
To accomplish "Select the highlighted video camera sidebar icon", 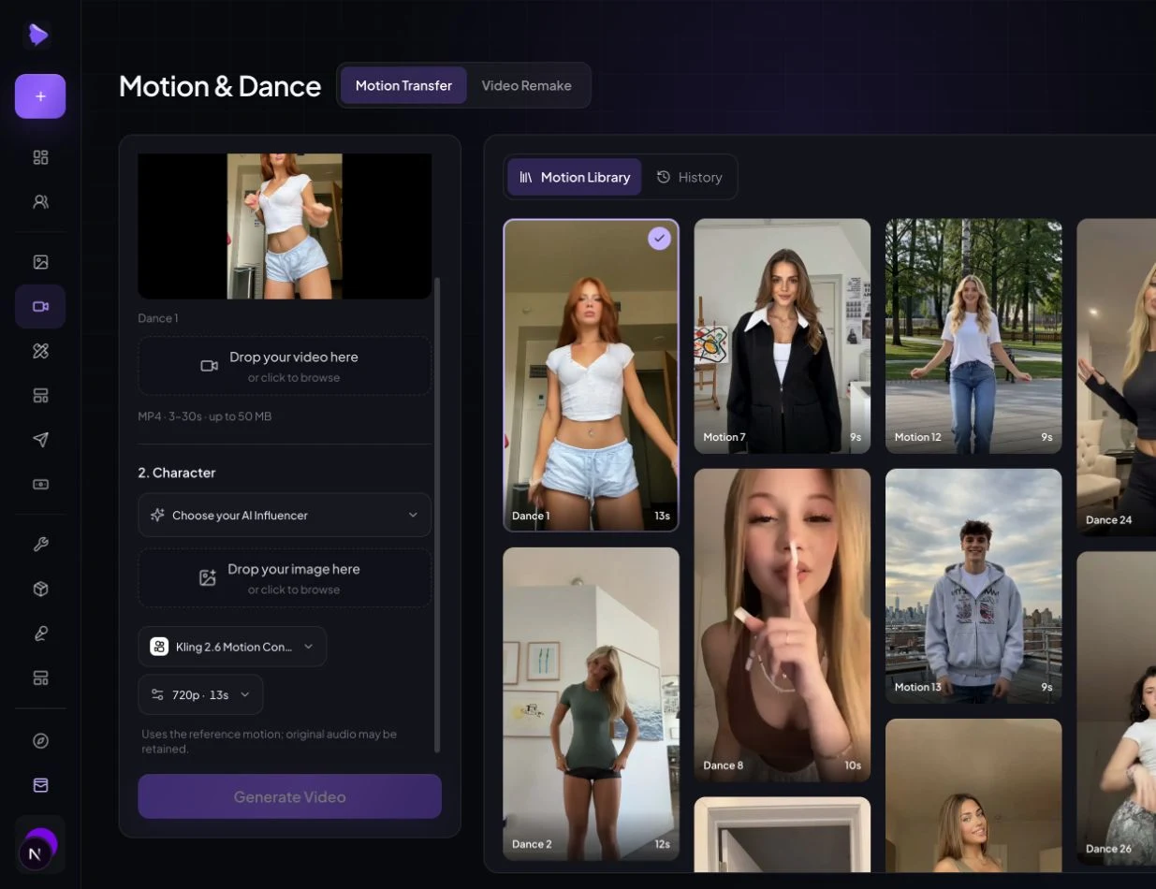I will tap(40, 306).
